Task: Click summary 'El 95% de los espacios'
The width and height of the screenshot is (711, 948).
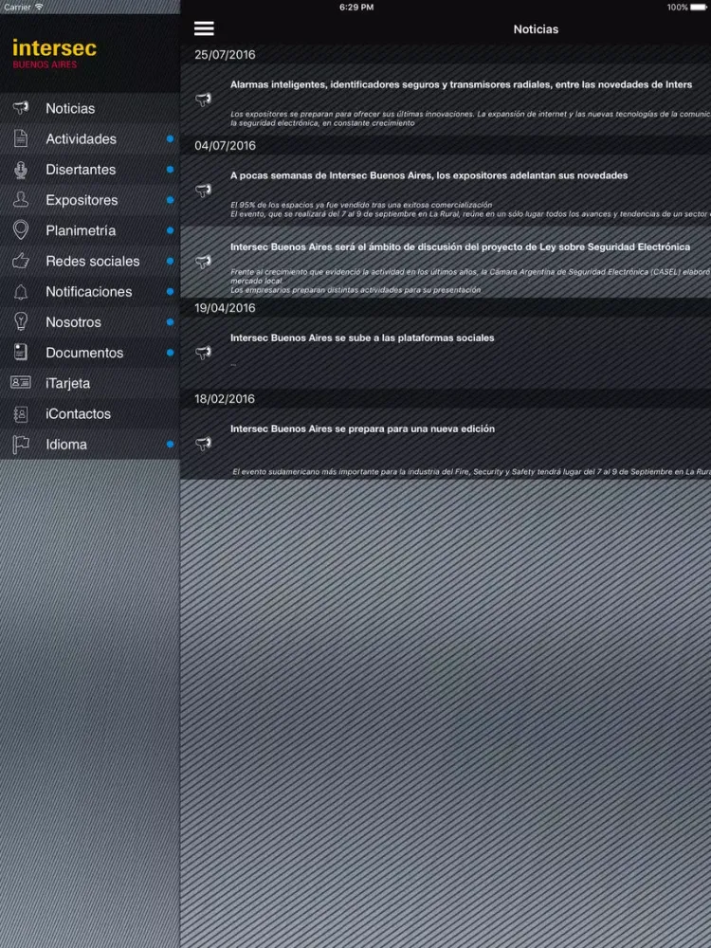Action: click(470, 210)
